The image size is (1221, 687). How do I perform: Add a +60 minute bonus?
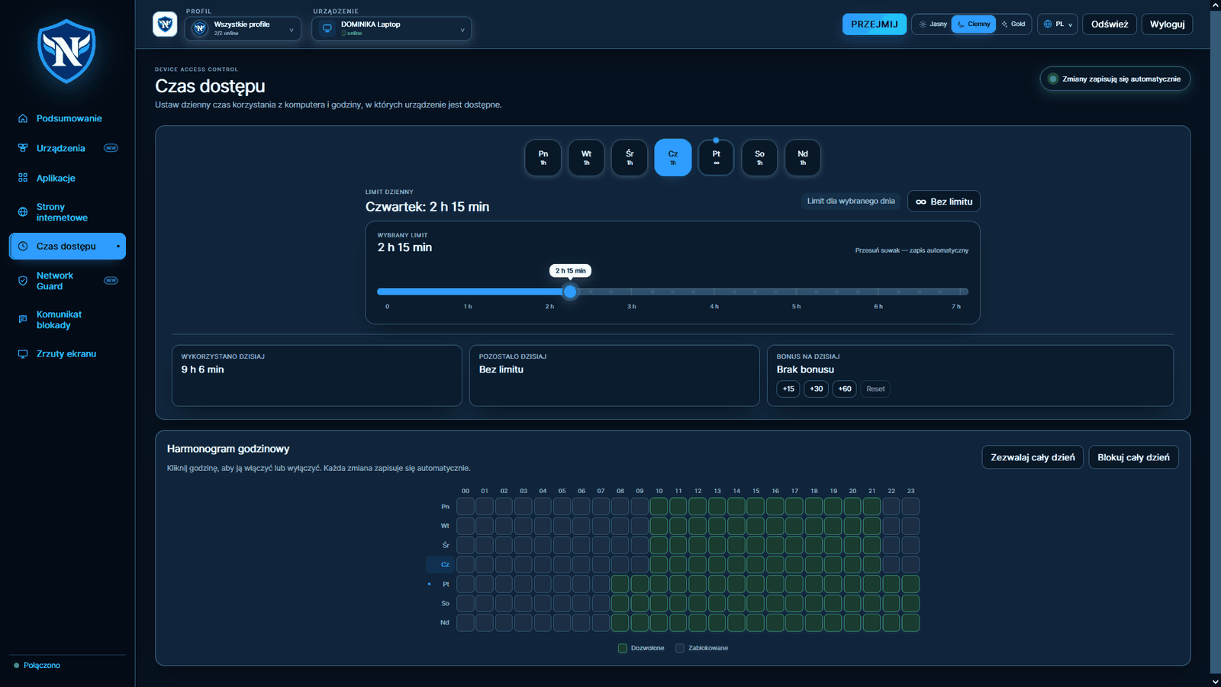(x=844, y=389)
